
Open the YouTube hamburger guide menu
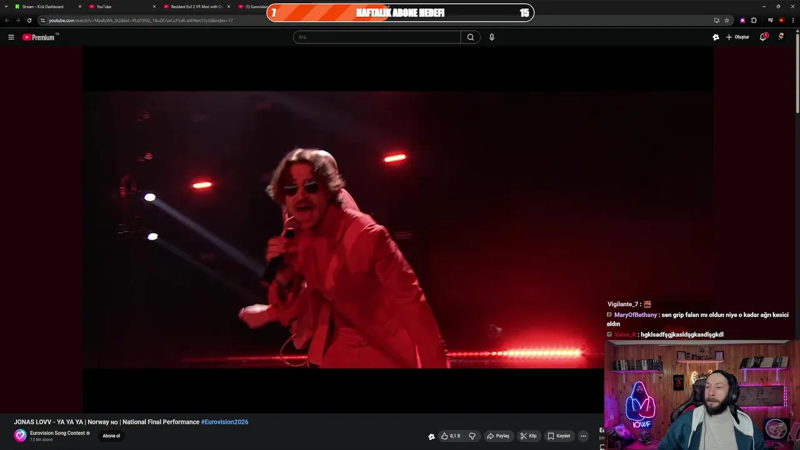pyautogui.click(x=11, y=37)
